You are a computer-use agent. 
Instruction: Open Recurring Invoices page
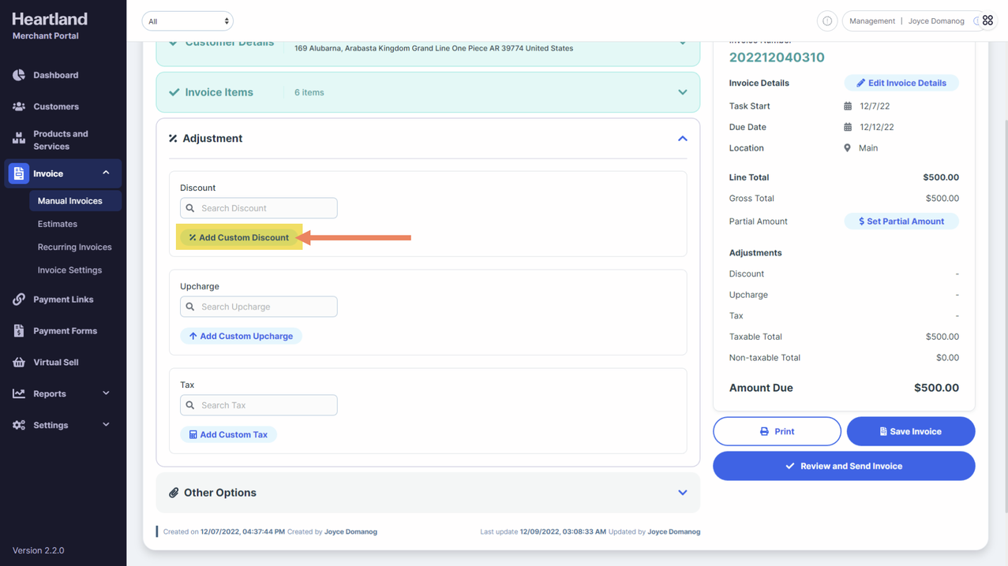click(74, 247)
